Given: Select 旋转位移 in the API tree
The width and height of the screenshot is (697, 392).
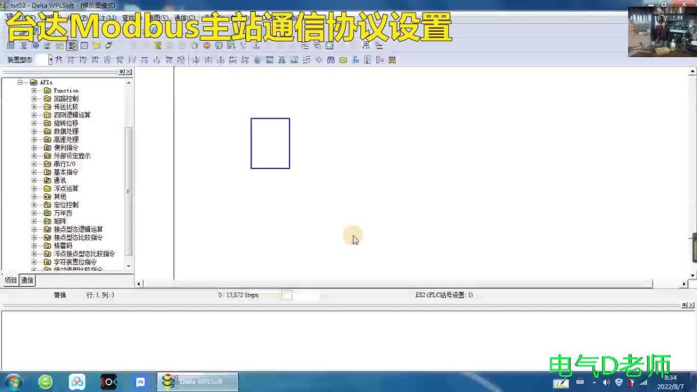Looking at the screenshot, I should click(66, 123).
